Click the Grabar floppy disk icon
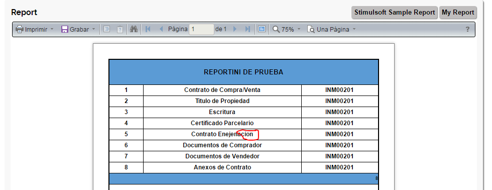Screen dimensions: 492x190 (65, 29)
